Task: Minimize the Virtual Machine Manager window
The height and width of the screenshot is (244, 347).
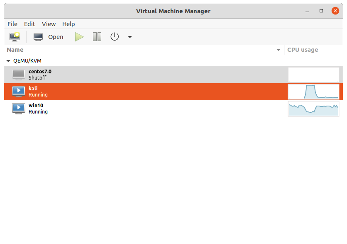Action: pyautogui.click(x=307, y=11)
